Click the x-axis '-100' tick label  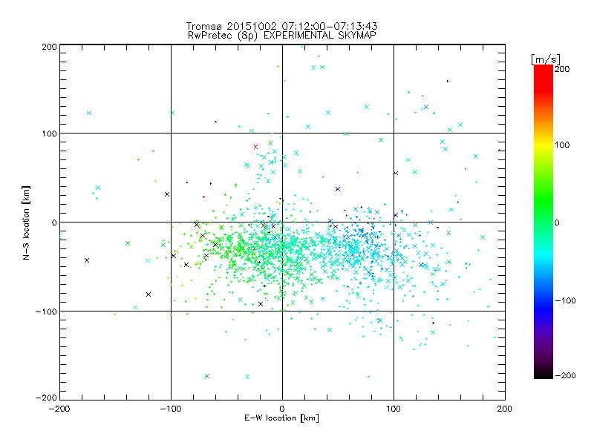point(171,409)
